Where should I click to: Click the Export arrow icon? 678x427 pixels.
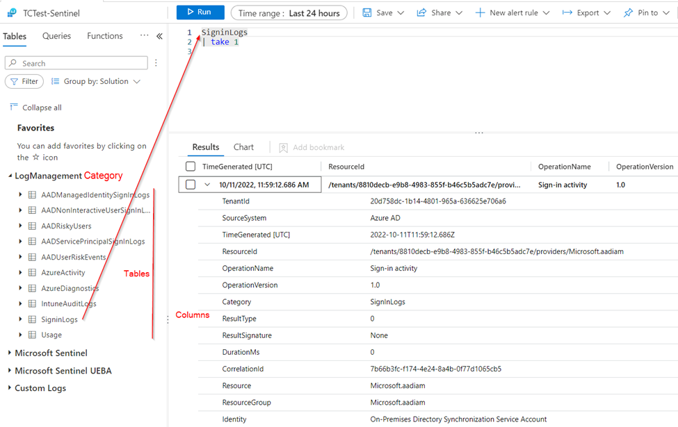pyautogui.click(x=567, y=12)
